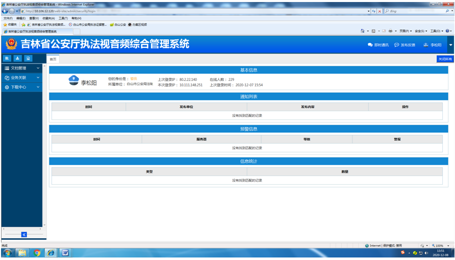Screen dimensions: 455x260
Task: Open address bar history dropdown arrow
Action: tap(369, 11)
